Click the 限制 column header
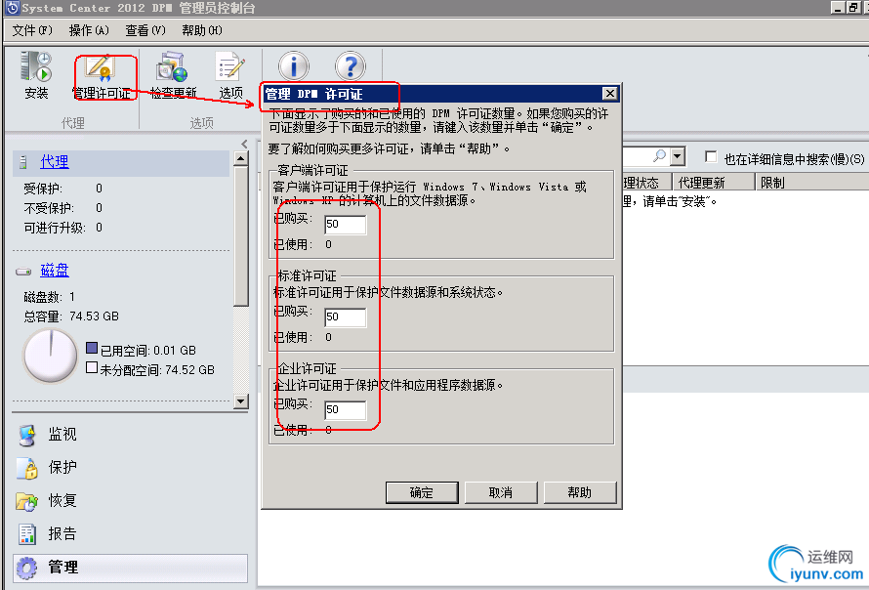The height and width of the screenshot is (590, 869). (x=812, y=183)
